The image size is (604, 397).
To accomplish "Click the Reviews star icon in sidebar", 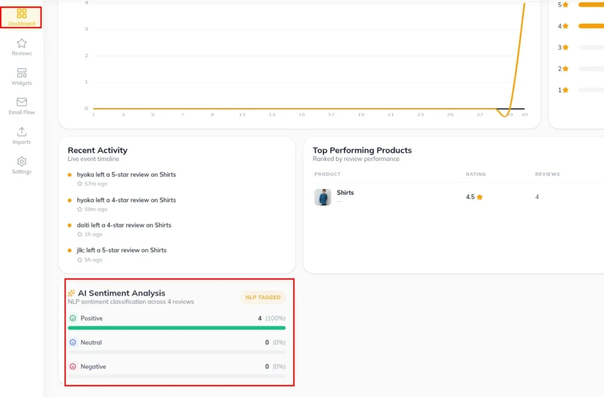I will [22, 43].
